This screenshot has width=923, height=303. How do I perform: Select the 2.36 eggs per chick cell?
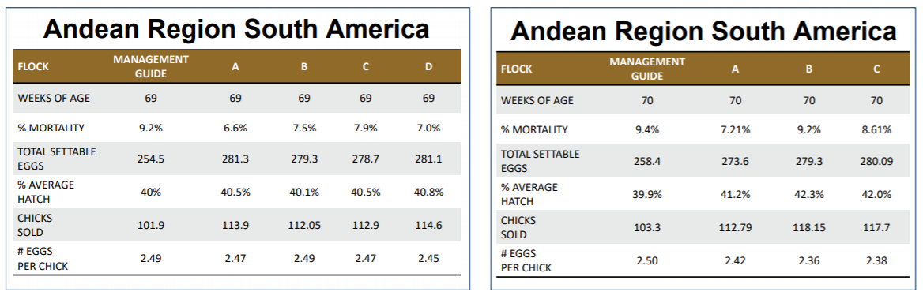pos(809,260)
